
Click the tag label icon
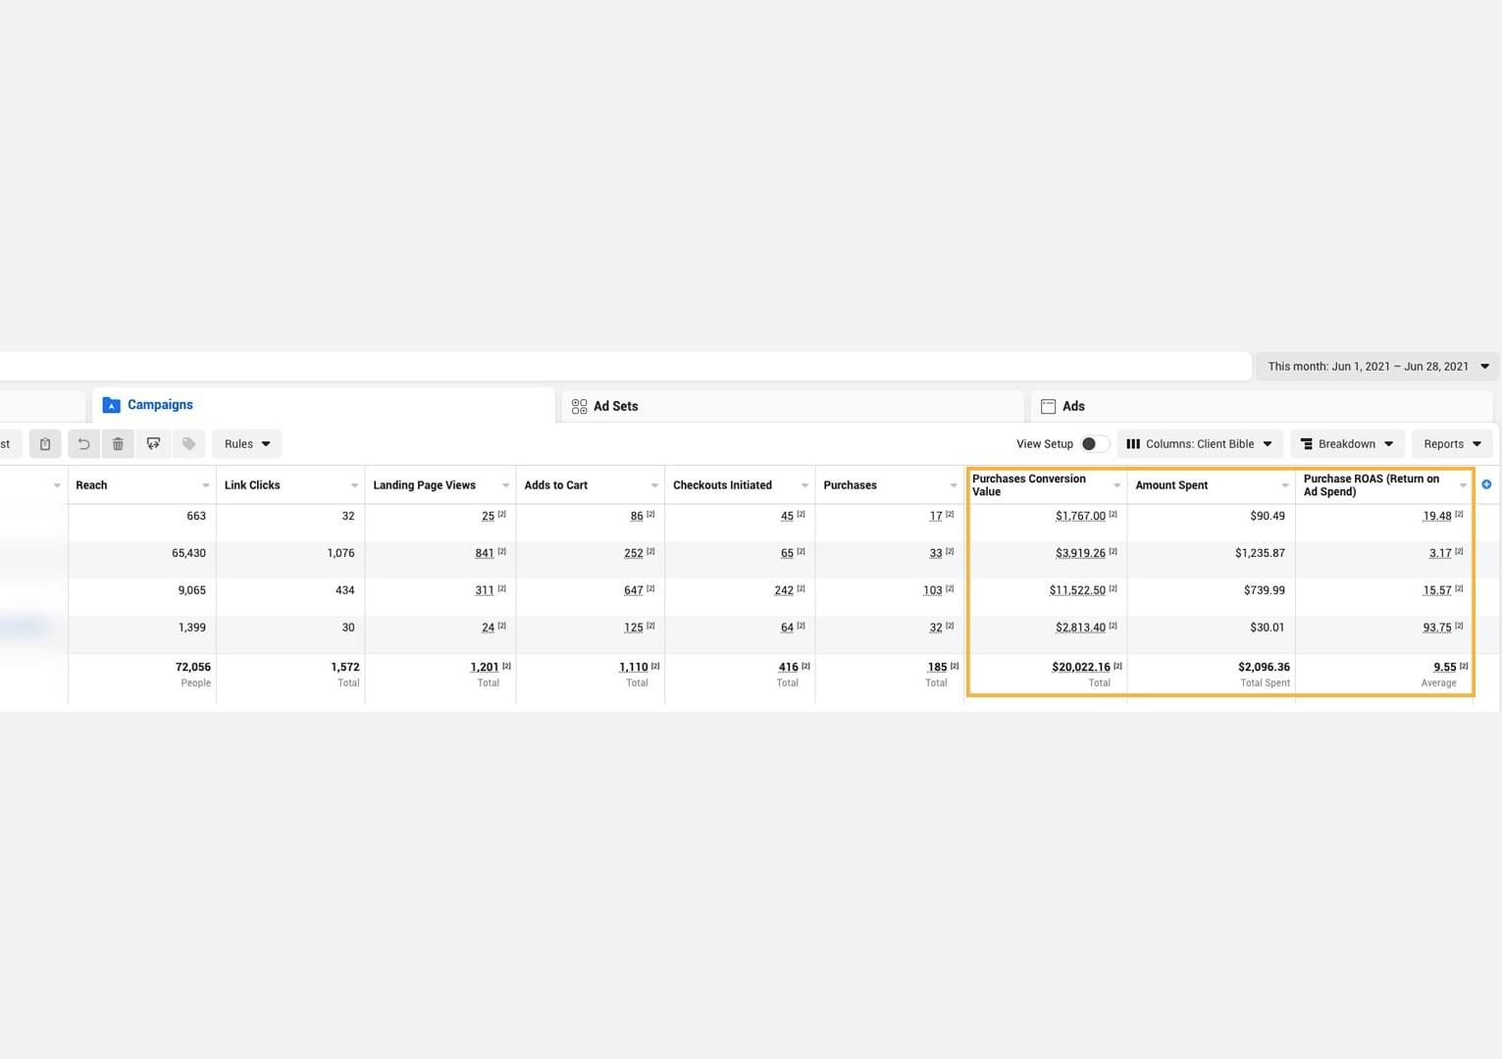click(189, 444)
